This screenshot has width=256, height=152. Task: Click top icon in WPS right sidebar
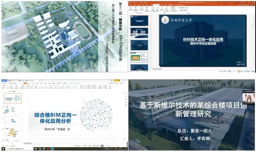[126, 93]
